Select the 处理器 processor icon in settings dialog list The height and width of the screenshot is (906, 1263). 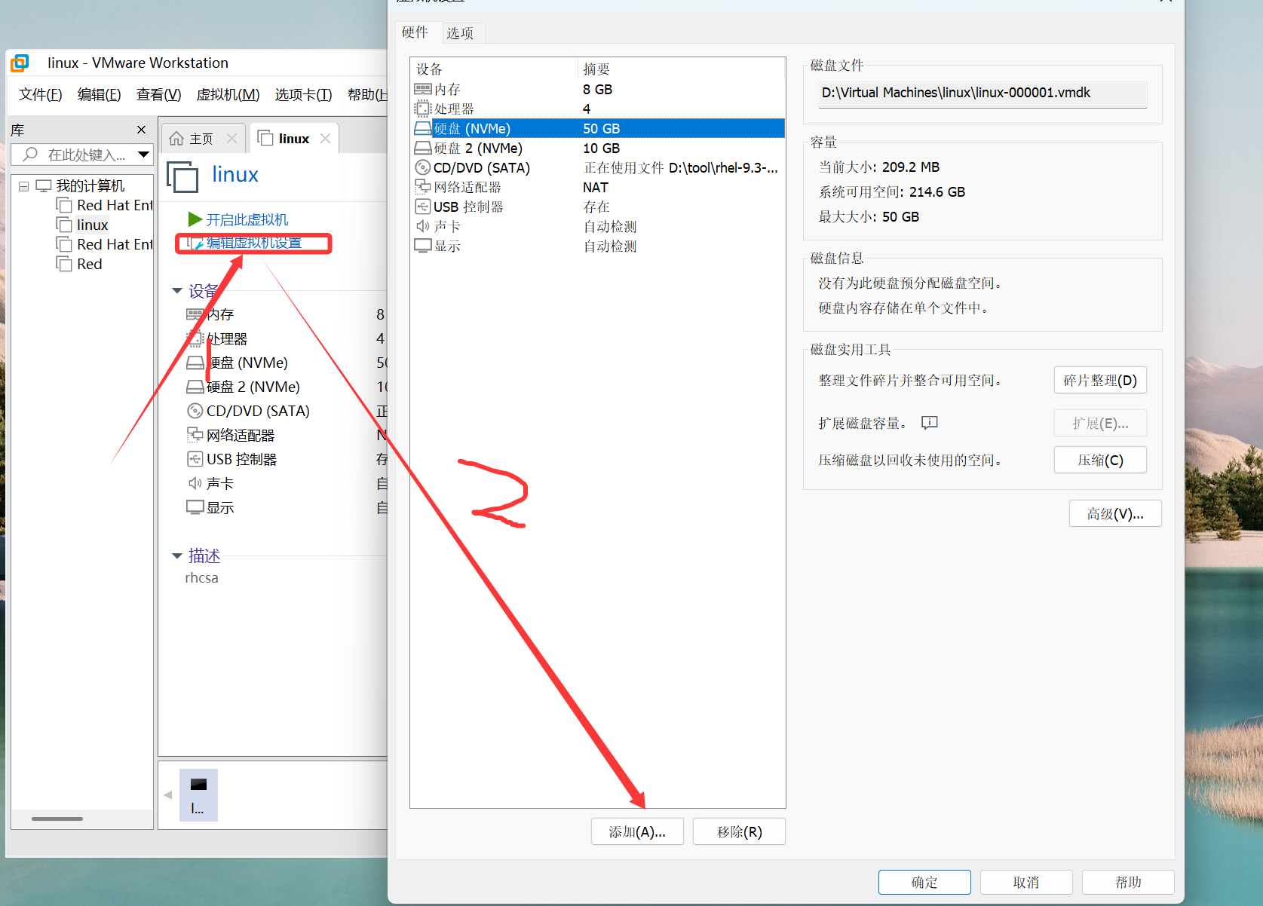point(423,109)
